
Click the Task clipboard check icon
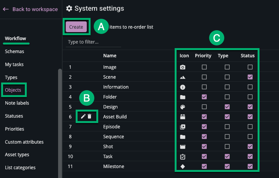click(183, 157)
